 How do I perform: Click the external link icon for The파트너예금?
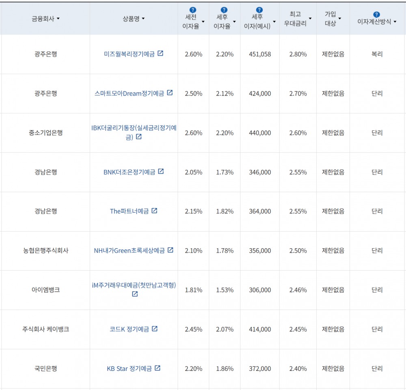point(154,210)
